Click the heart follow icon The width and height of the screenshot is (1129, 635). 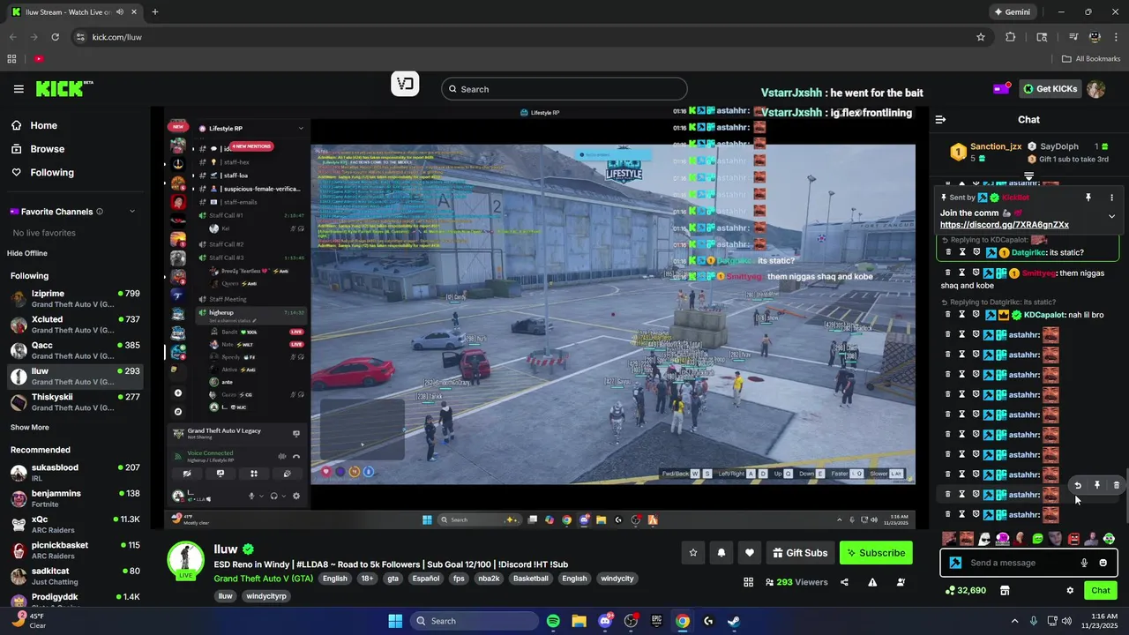(750, 553)
